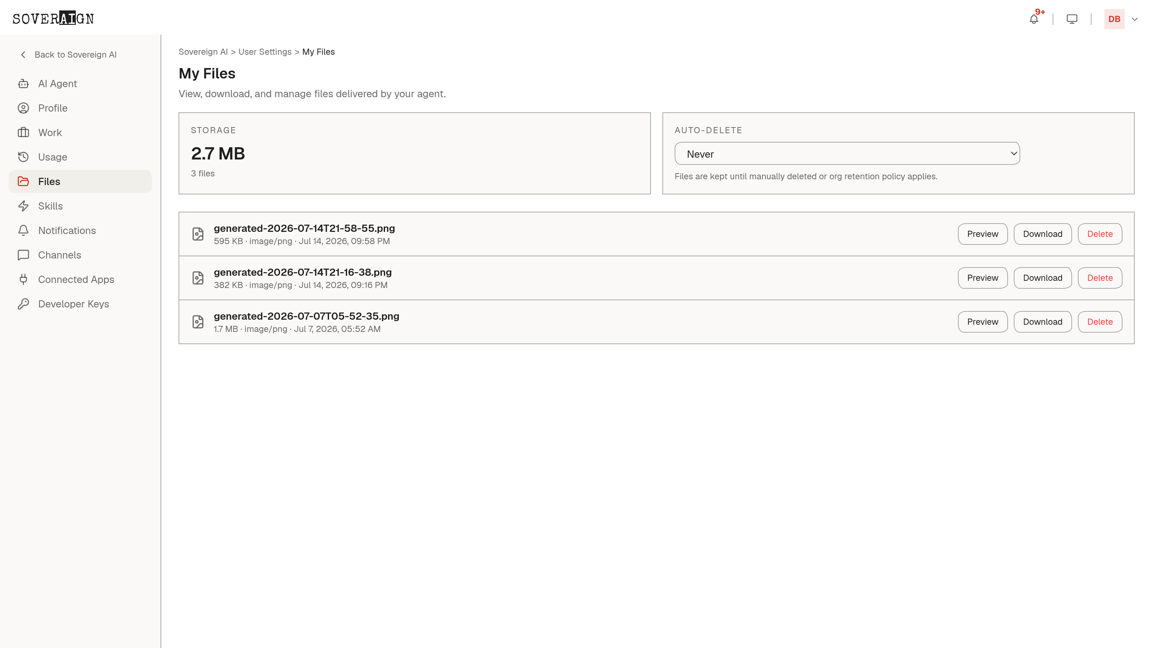Click the My Files breadcrumb text

point(318,52)
